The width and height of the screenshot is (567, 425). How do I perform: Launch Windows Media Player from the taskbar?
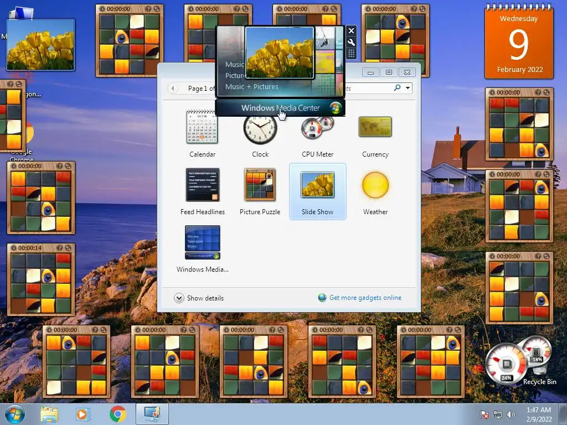83,414
